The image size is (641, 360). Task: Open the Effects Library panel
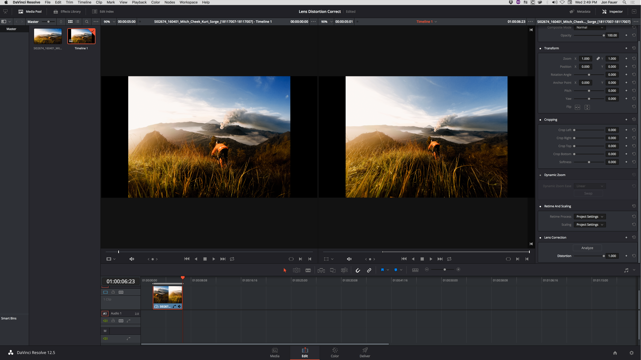[67, 12]
